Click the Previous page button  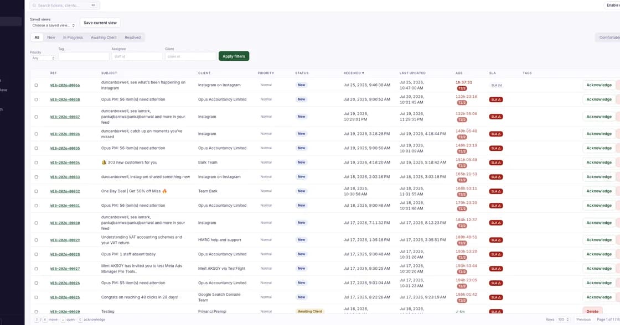coord(583,319)
